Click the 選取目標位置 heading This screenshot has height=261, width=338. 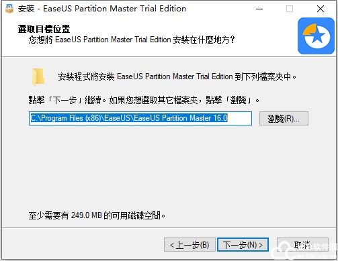coord(44,29)
